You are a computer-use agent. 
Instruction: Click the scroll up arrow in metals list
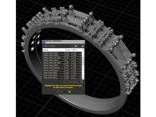point(83,49)
